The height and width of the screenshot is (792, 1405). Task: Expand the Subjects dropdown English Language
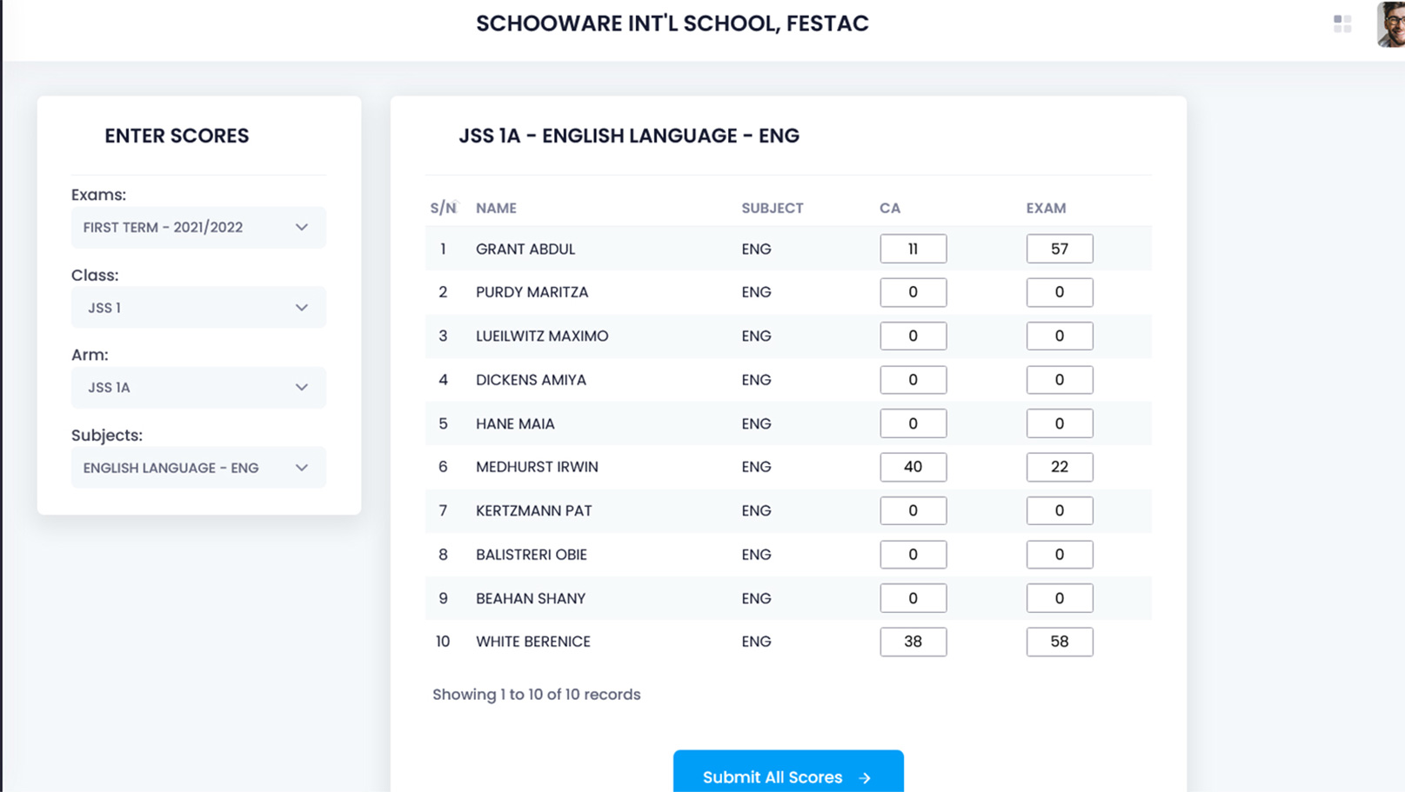[198, 468]
